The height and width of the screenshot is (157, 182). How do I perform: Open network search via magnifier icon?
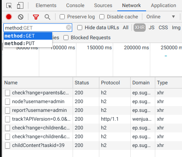48,17
